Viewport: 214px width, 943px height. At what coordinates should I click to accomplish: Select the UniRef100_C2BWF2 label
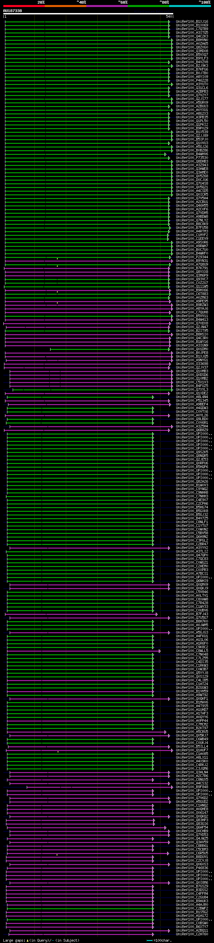pyautogui.click(x=192, y=909)
